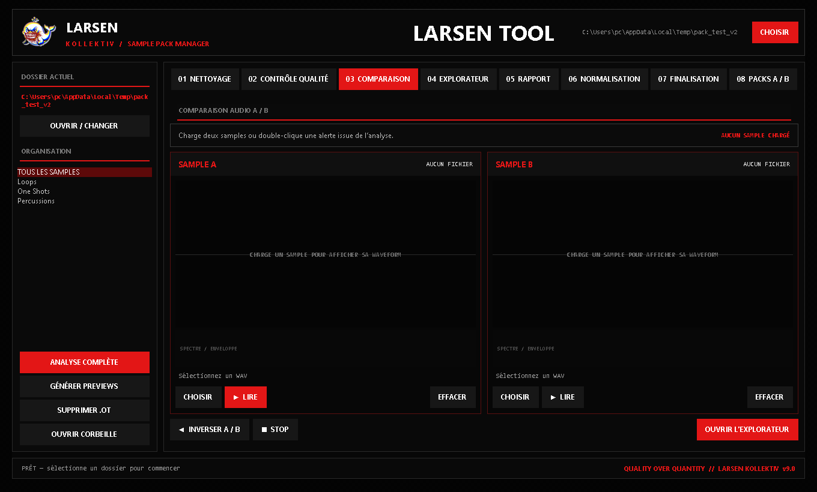This screenshot has width=817, height=492.
Task: Open the trash with OUVRIR CORBEILLE
Action: point(85,434)
